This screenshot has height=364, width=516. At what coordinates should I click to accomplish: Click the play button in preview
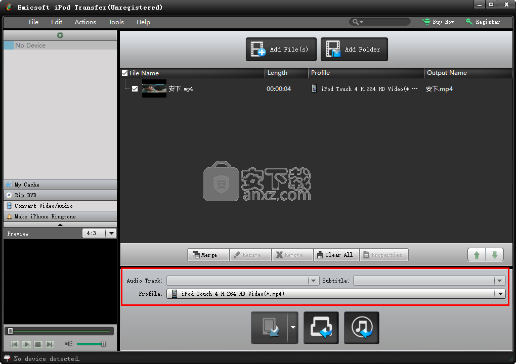27,344
